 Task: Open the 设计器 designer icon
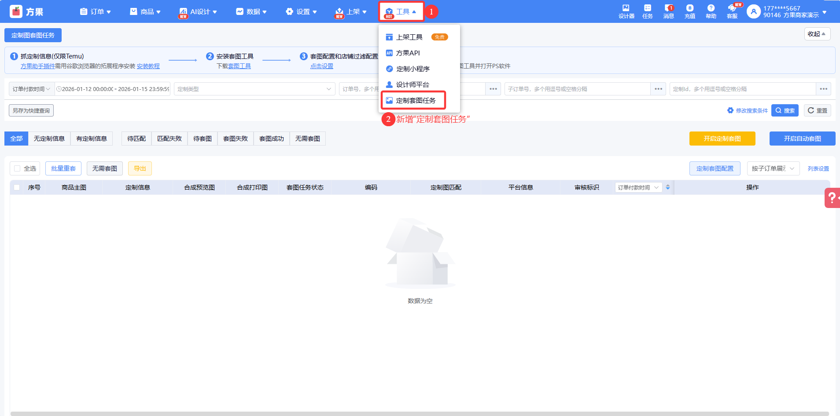pyautogui.click(x=626, y=11)
